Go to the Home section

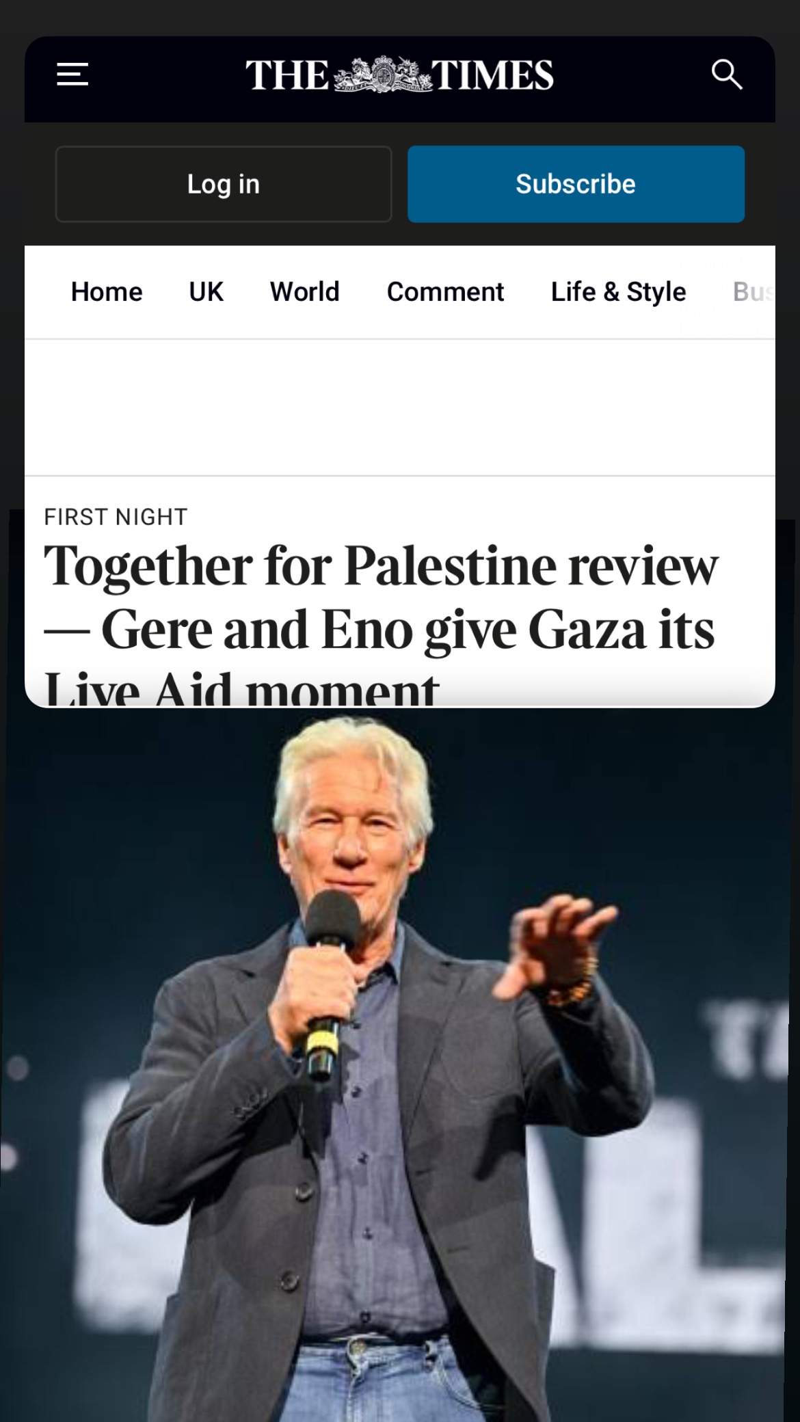[107, 292]
